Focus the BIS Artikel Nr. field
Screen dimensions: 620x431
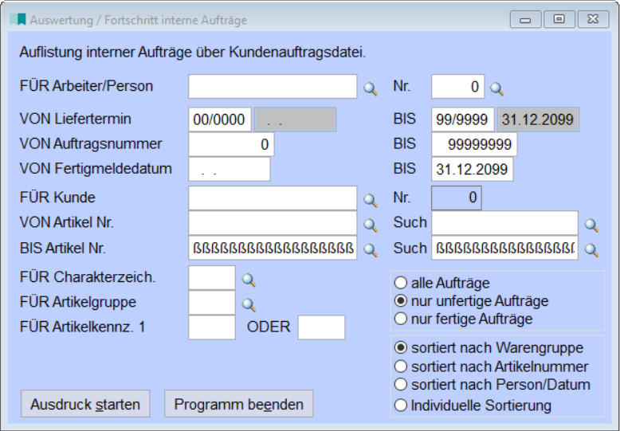(273, 248)
